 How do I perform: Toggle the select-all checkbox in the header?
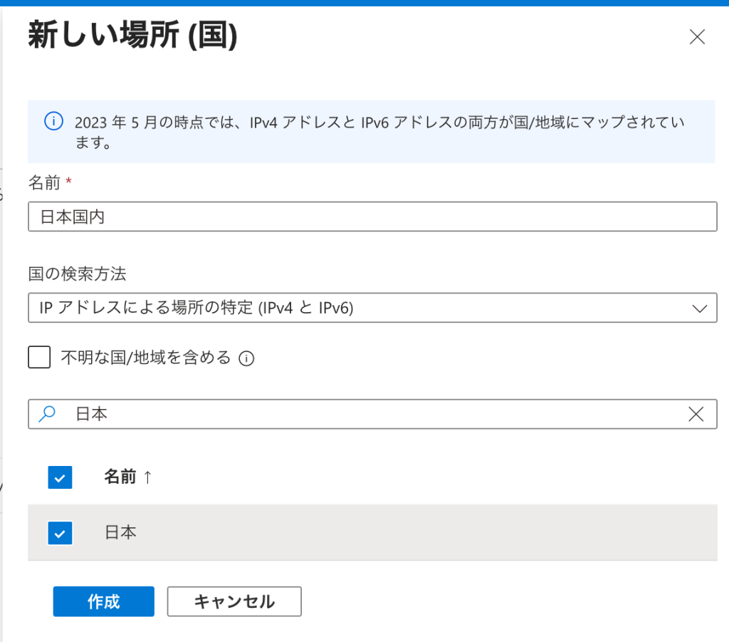coord(61,477)
